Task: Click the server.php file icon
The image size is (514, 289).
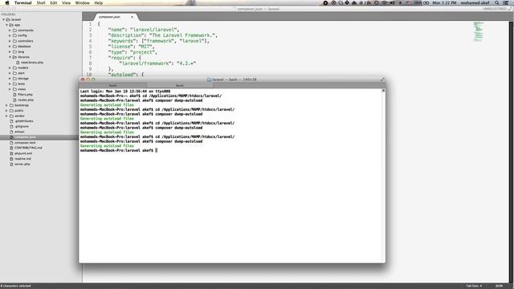Action: tap(11, 164)
